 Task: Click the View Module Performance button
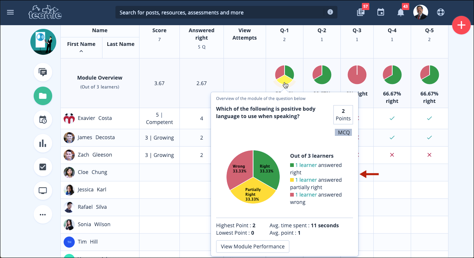253,247
